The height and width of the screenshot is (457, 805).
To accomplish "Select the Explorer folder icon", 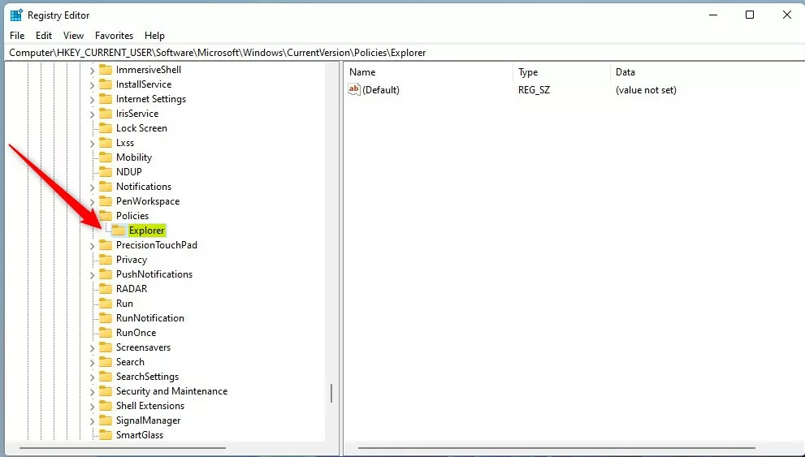I will [118, 231].
